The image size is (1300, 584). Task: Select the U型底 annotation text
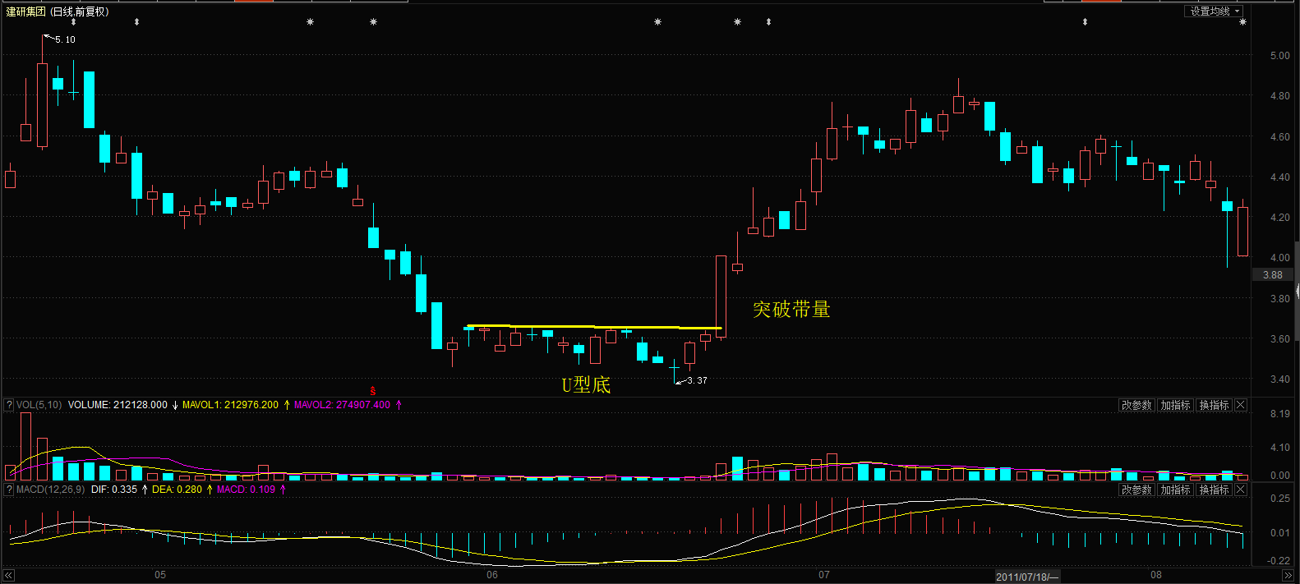coord(586,385)
